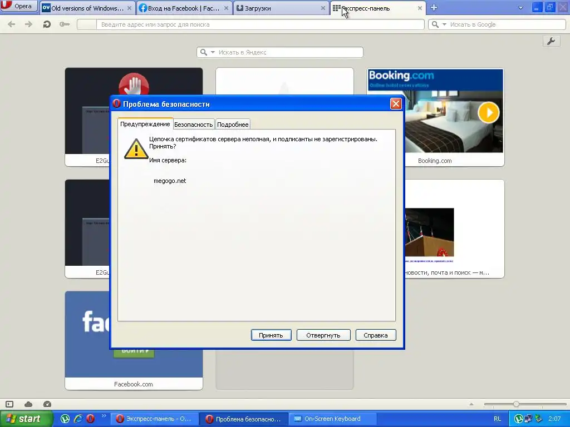The image size is (570, 427).
Task: Click the Отвергнуть button
Action: point(323,335)
